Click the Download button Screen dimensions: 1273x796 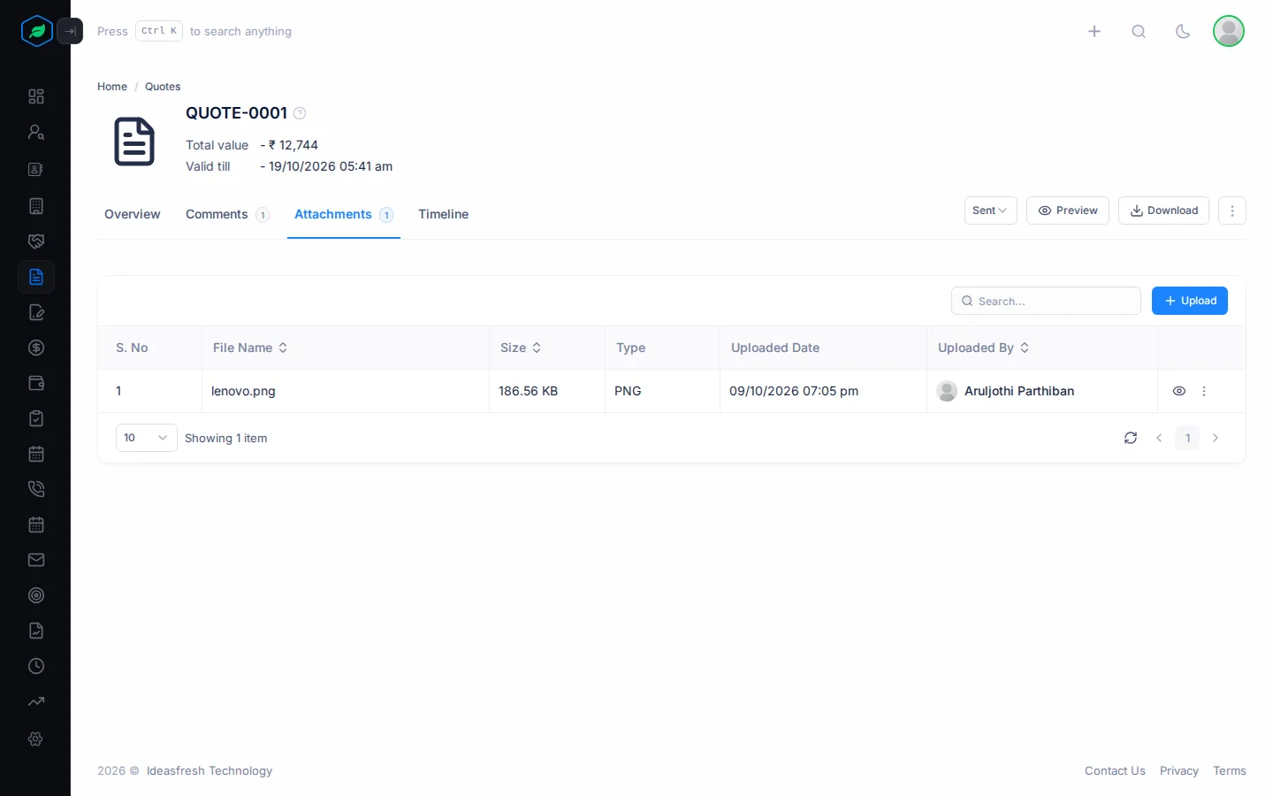[1163, 210]
